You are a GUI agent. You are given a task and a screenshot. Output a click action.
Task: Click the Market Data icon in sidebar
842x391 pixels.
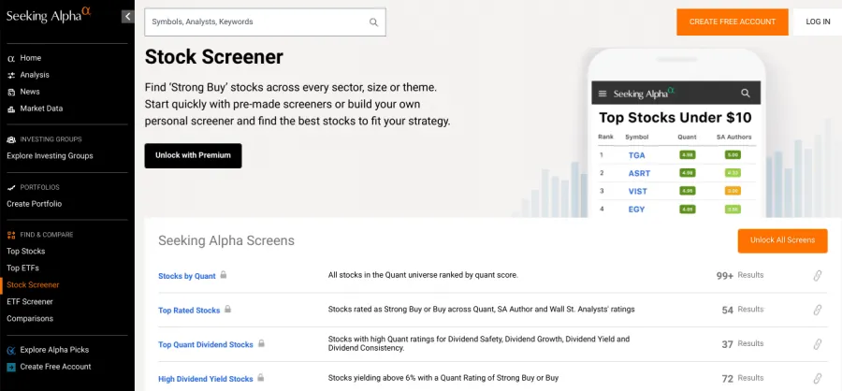tap(10, 109)
